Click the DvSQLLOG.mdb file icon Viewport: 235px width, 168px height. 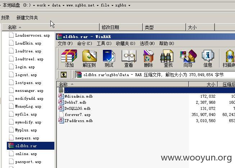[x=61, y=108]
